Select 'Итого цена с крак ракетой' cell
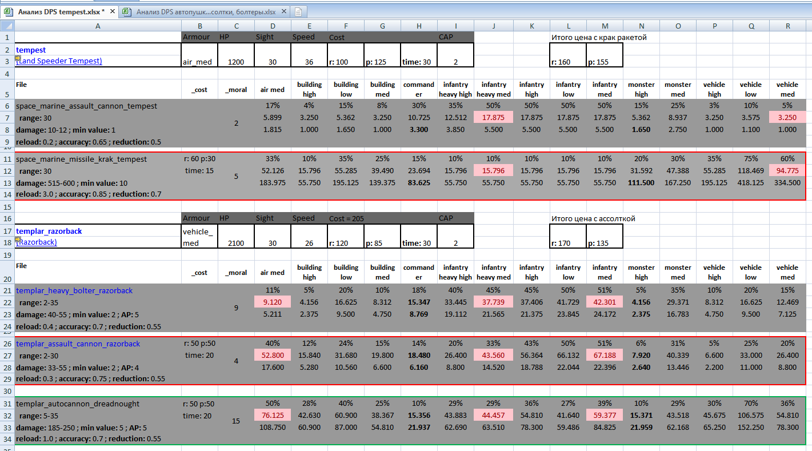 point(598,37)
